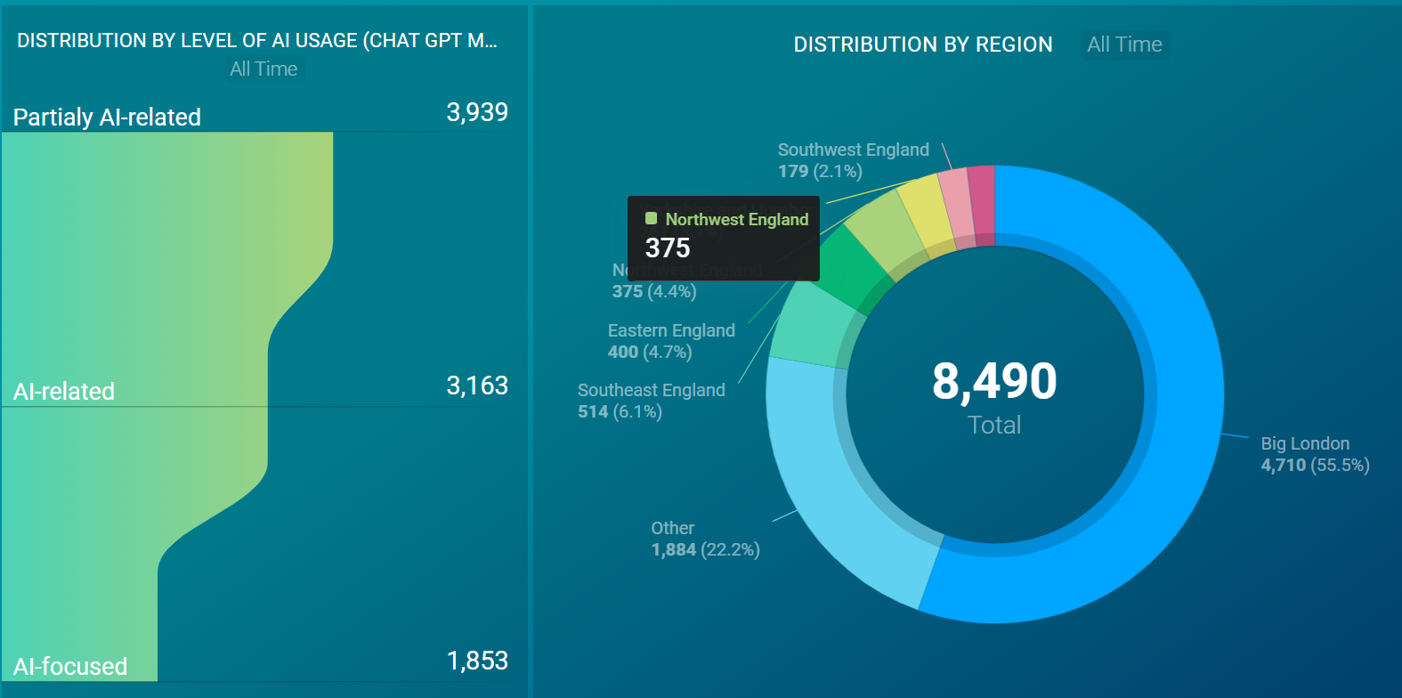Click the AI-focused funnel stage label

(70, 666)
